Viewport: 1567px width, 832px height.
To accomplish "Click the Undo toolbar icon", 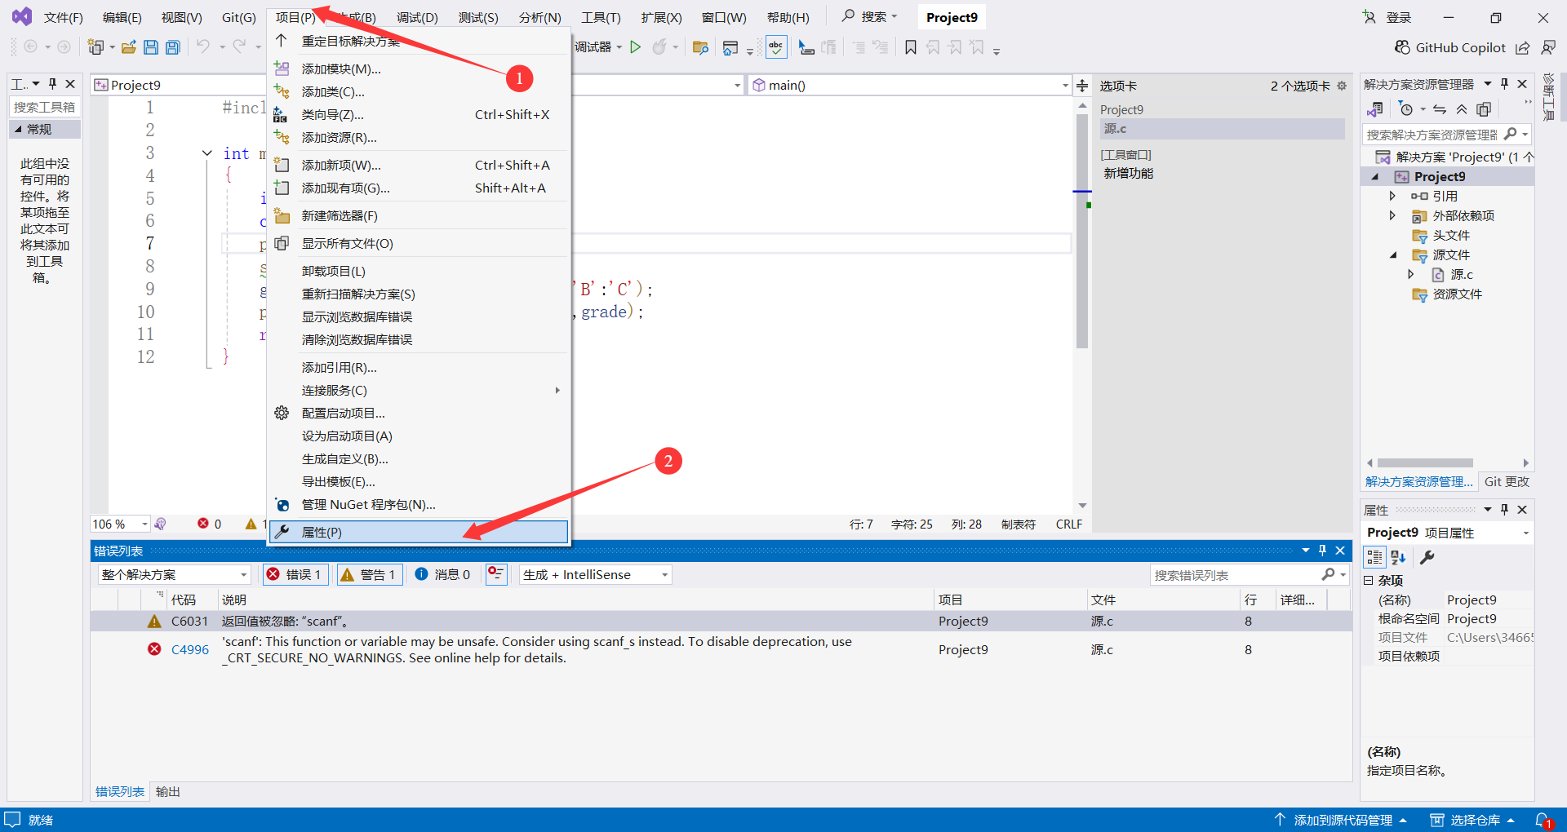I will click(203, 46).
